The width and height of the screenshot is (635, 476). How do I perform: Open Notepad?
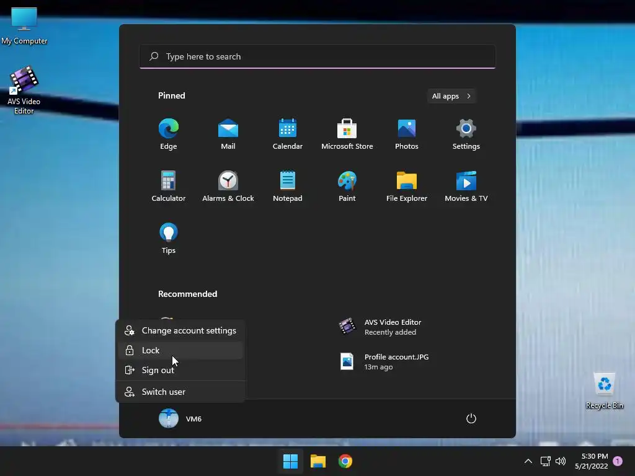point(288,186)
